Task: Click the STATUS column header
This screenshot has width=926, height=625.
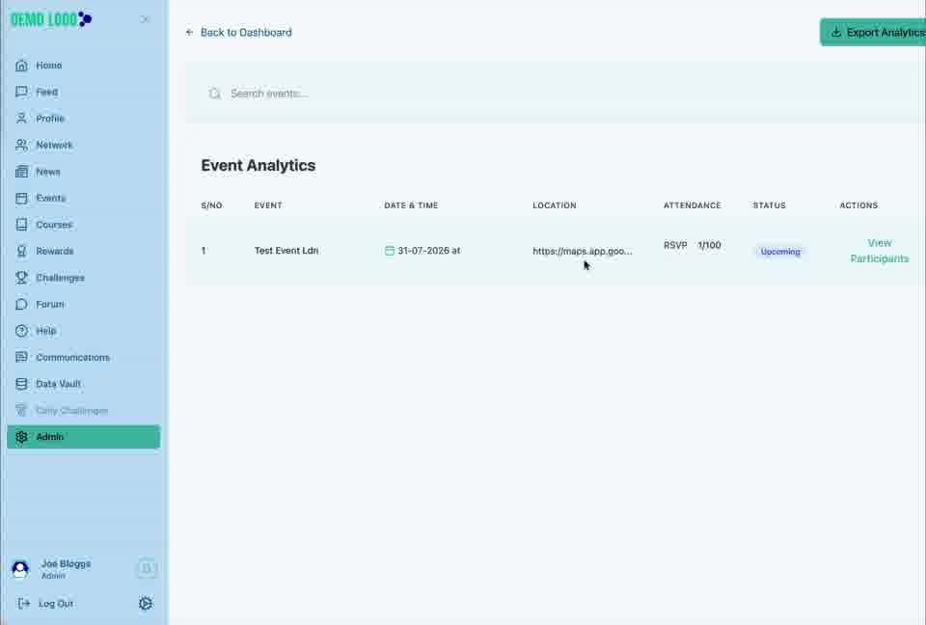Action: (x=770, y=205)
